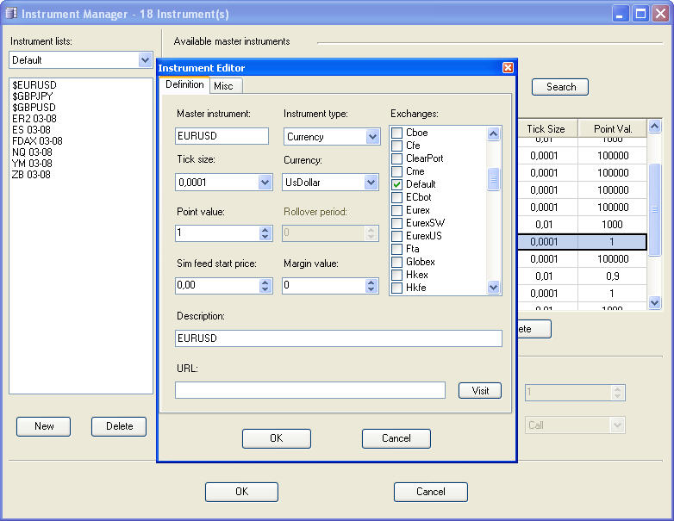Image resolution: width=674 pixels, height=521 pixels.
Task: Select the Definition tab
Action: 184,84
